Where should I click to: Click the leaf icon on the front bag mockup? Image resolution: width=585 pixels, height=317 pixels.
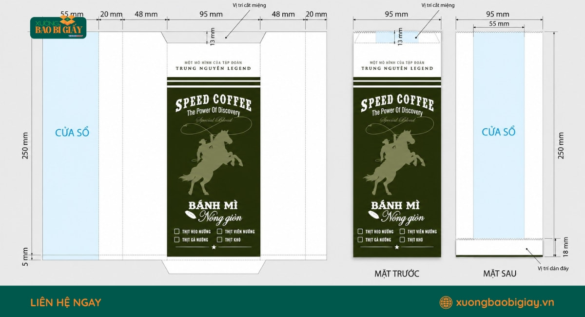pos(374,216)
